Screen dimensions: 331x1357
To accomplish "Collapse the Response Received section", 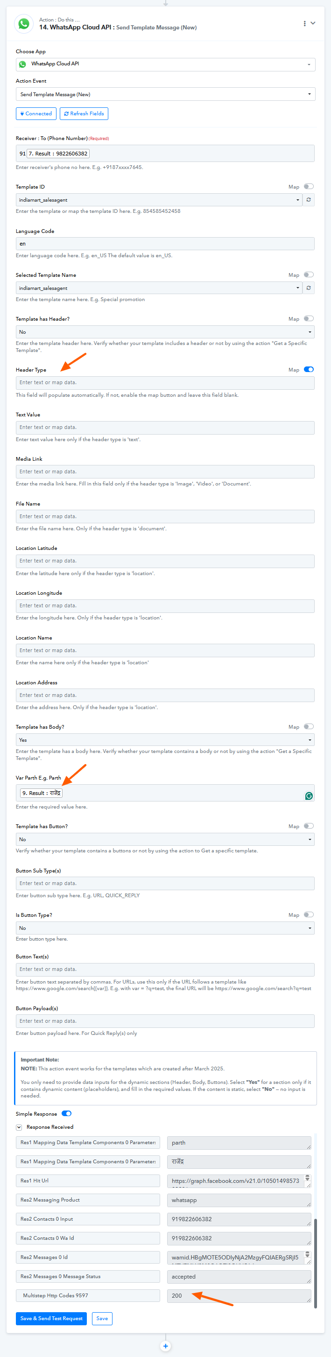I will pyautogui.click(x=19, y=1127).
